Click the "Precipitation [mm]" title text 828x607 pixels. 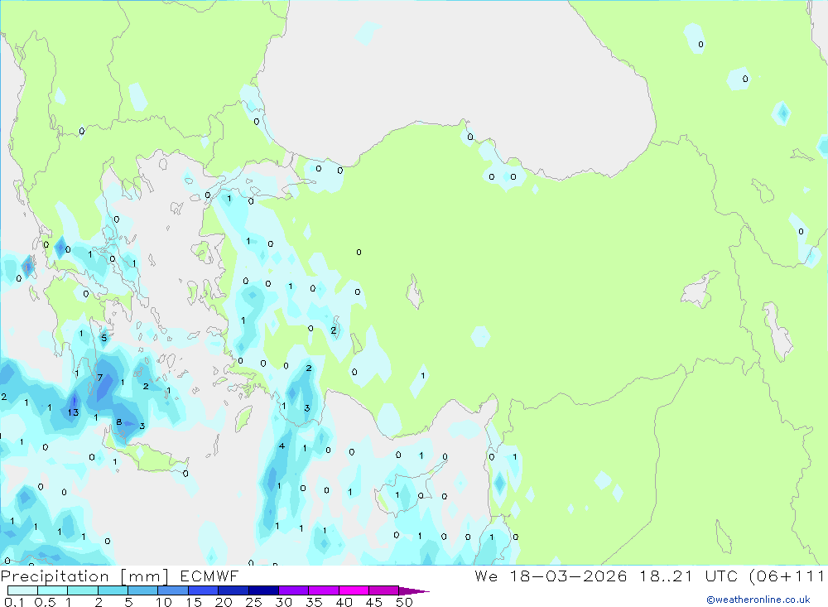pyautogui.click(x=84, y=576)
